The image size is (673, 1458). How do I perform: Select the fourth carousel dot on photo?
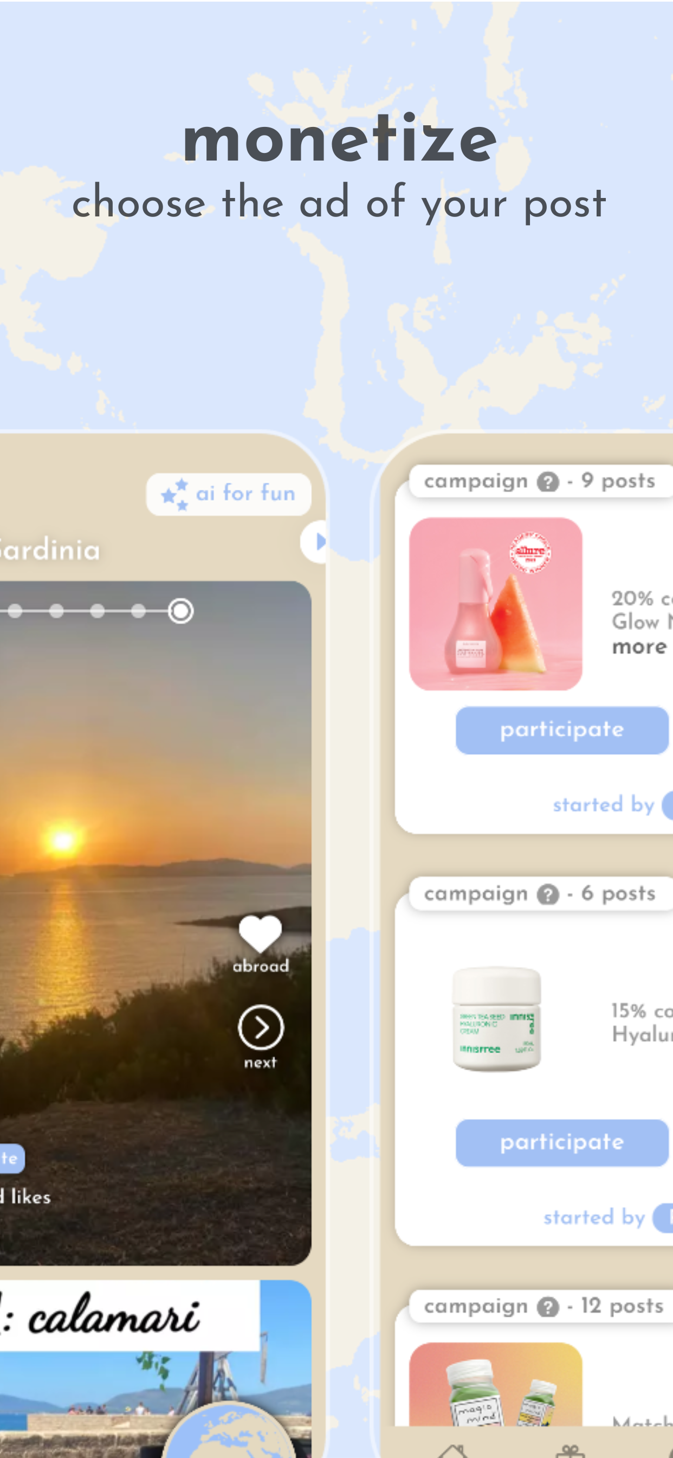(x=138, y=611)
